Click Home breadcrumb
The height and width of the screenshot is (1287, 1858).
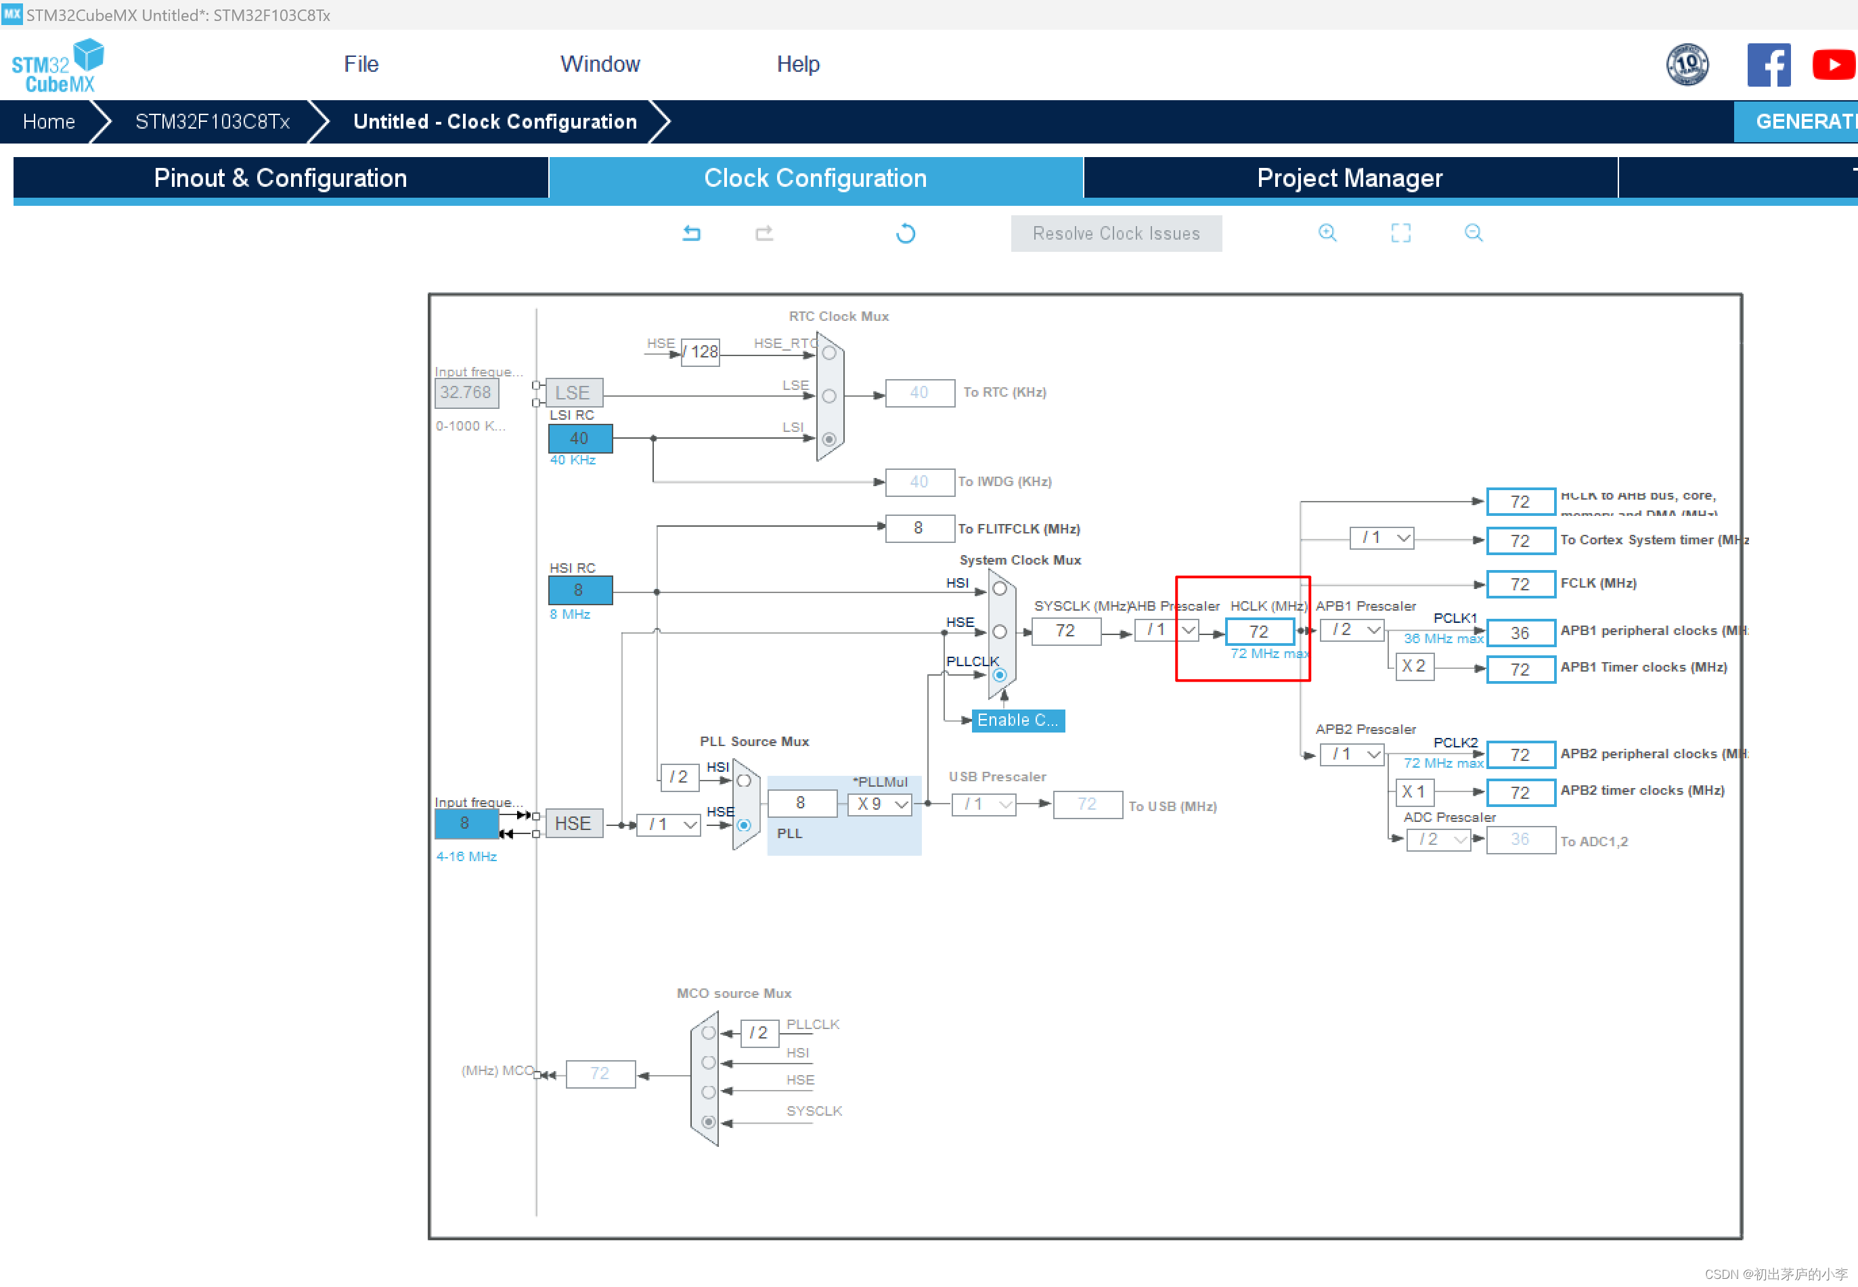click(x=48, y=122)
